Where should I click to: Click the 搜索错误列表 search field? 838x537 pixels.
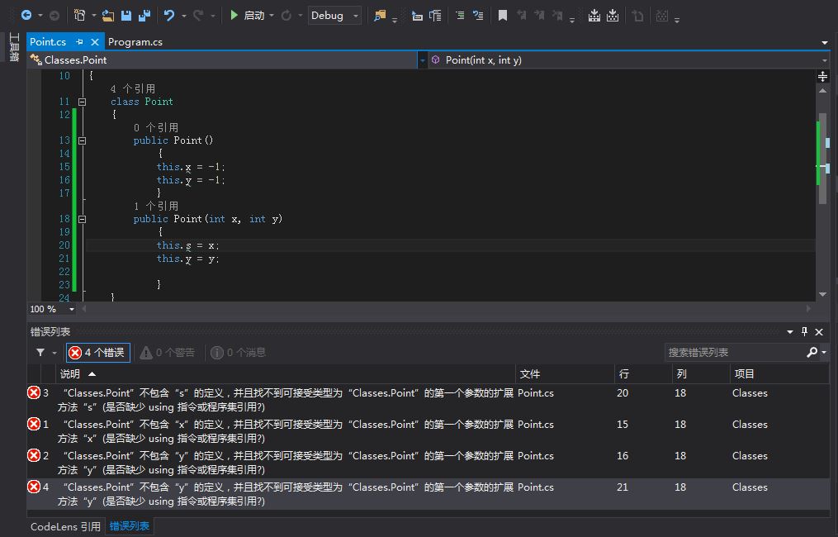[734, 353]
